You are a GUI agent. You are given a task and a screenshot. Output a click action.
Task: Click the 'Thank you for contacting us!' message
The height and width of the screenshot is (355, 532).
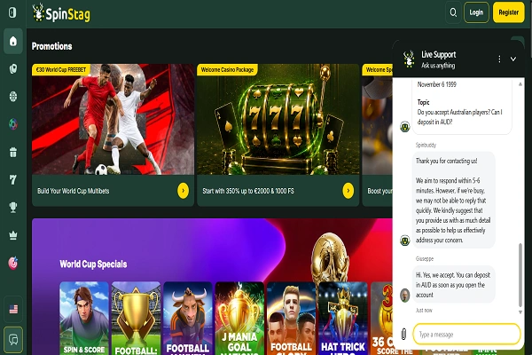pos(447,161)
